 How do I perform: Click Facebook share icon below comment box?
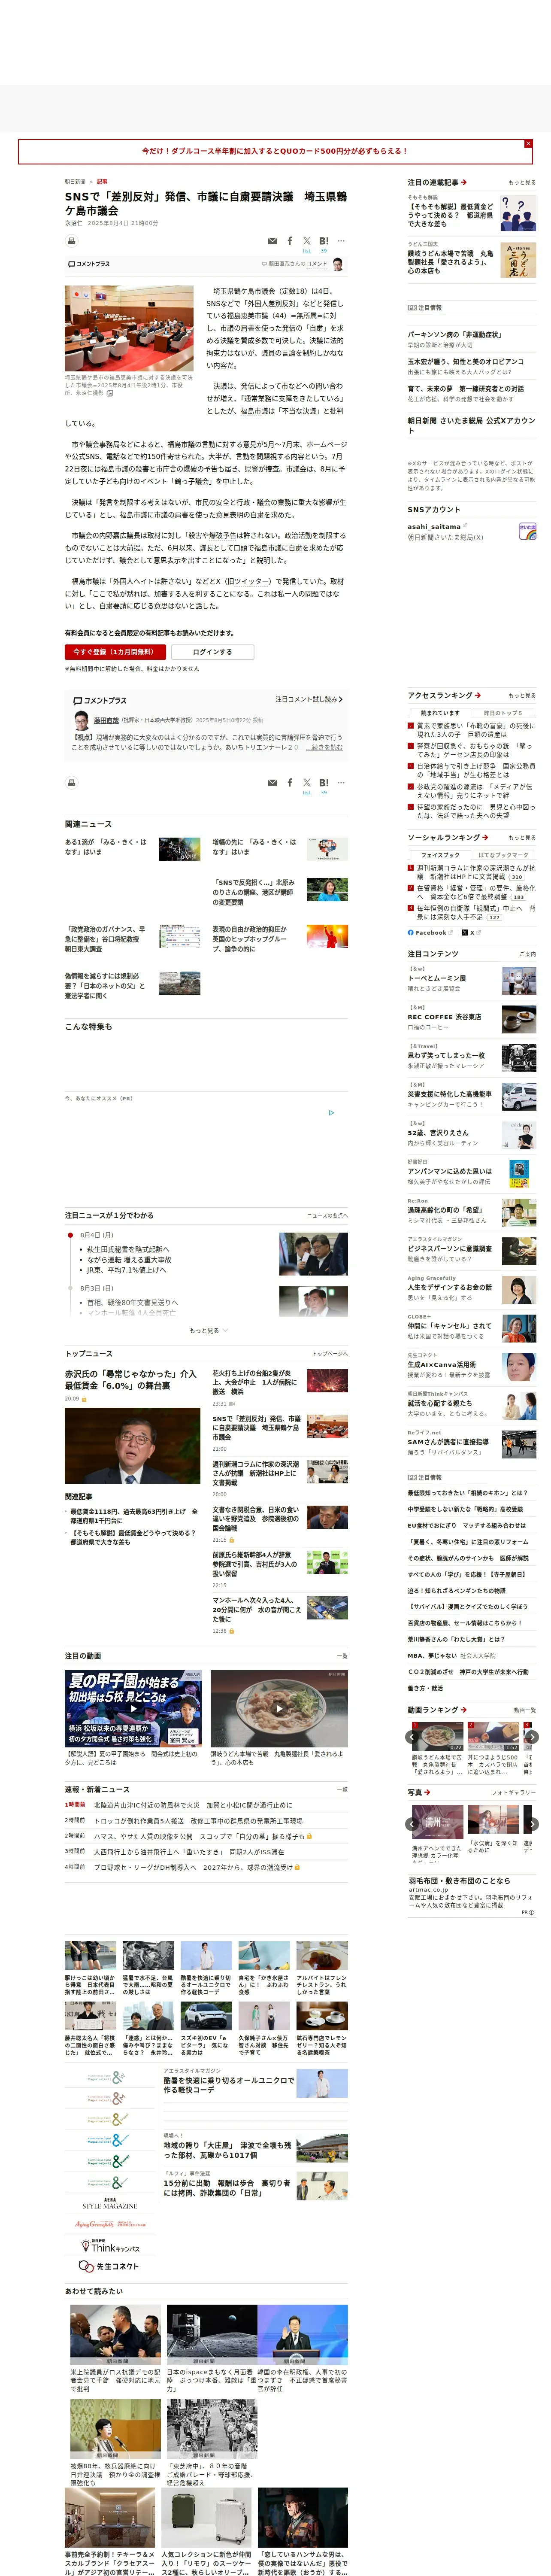(290, 783)
